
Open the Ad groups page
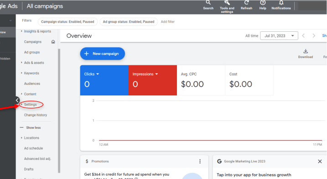[32, 52]
